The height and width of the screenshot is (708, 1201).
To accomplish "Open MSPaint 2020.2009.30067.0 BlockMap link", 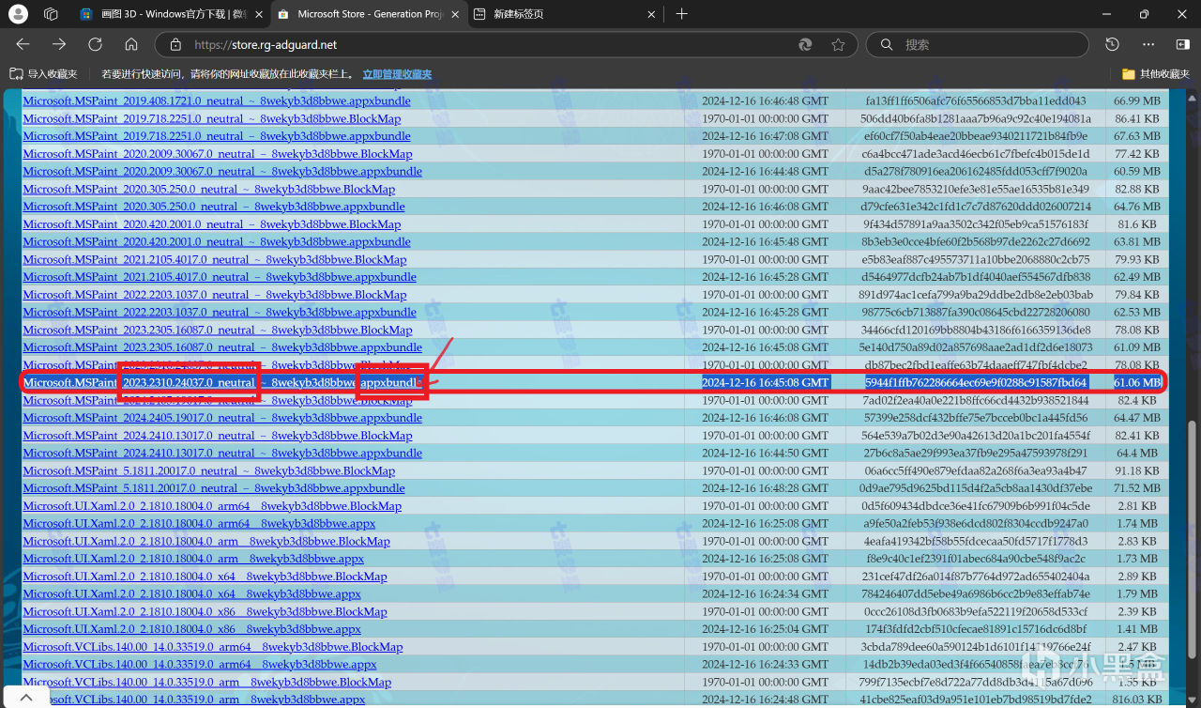I will [x=218, y=154].
